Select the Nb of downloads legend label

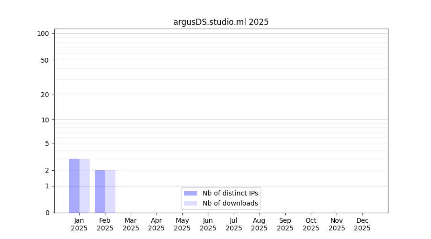click(230, 203)
